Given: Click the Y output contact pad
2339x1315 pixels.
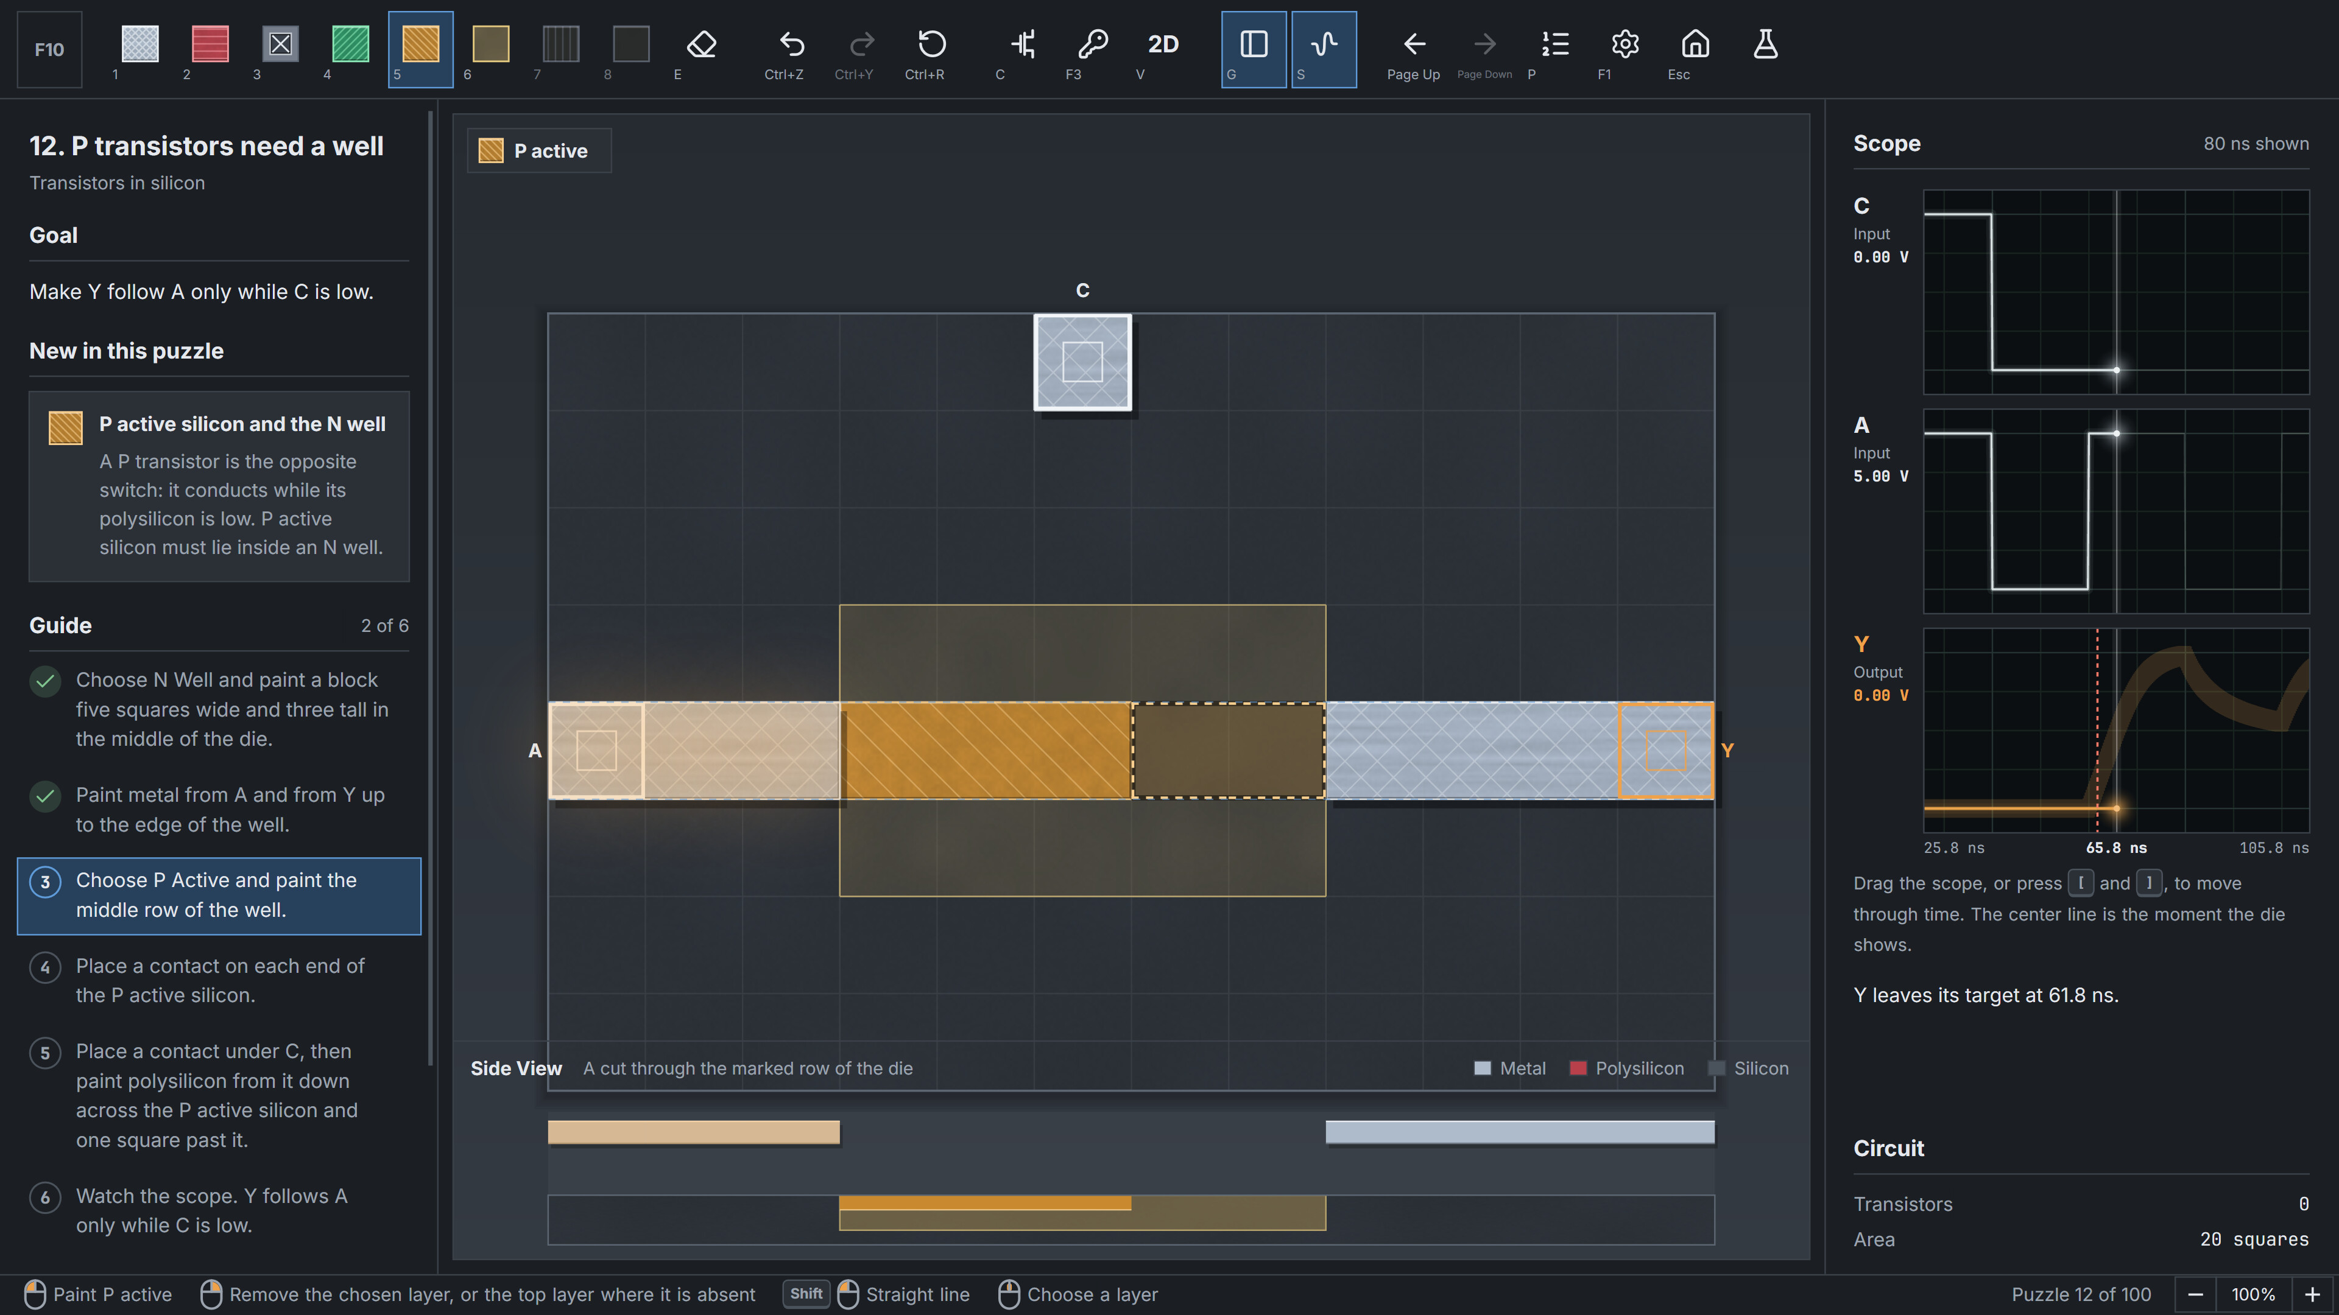Looking at the screenshot, I should pyautogui.click(x=1666, y=751).
